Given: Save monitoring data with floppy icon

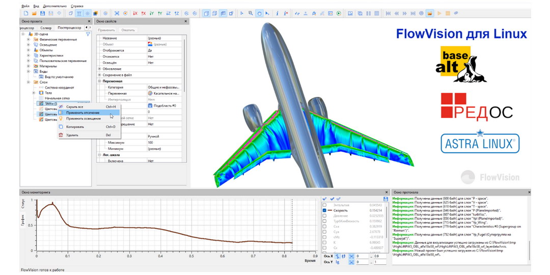Looking at the screenshot, I should coord(386,199).
